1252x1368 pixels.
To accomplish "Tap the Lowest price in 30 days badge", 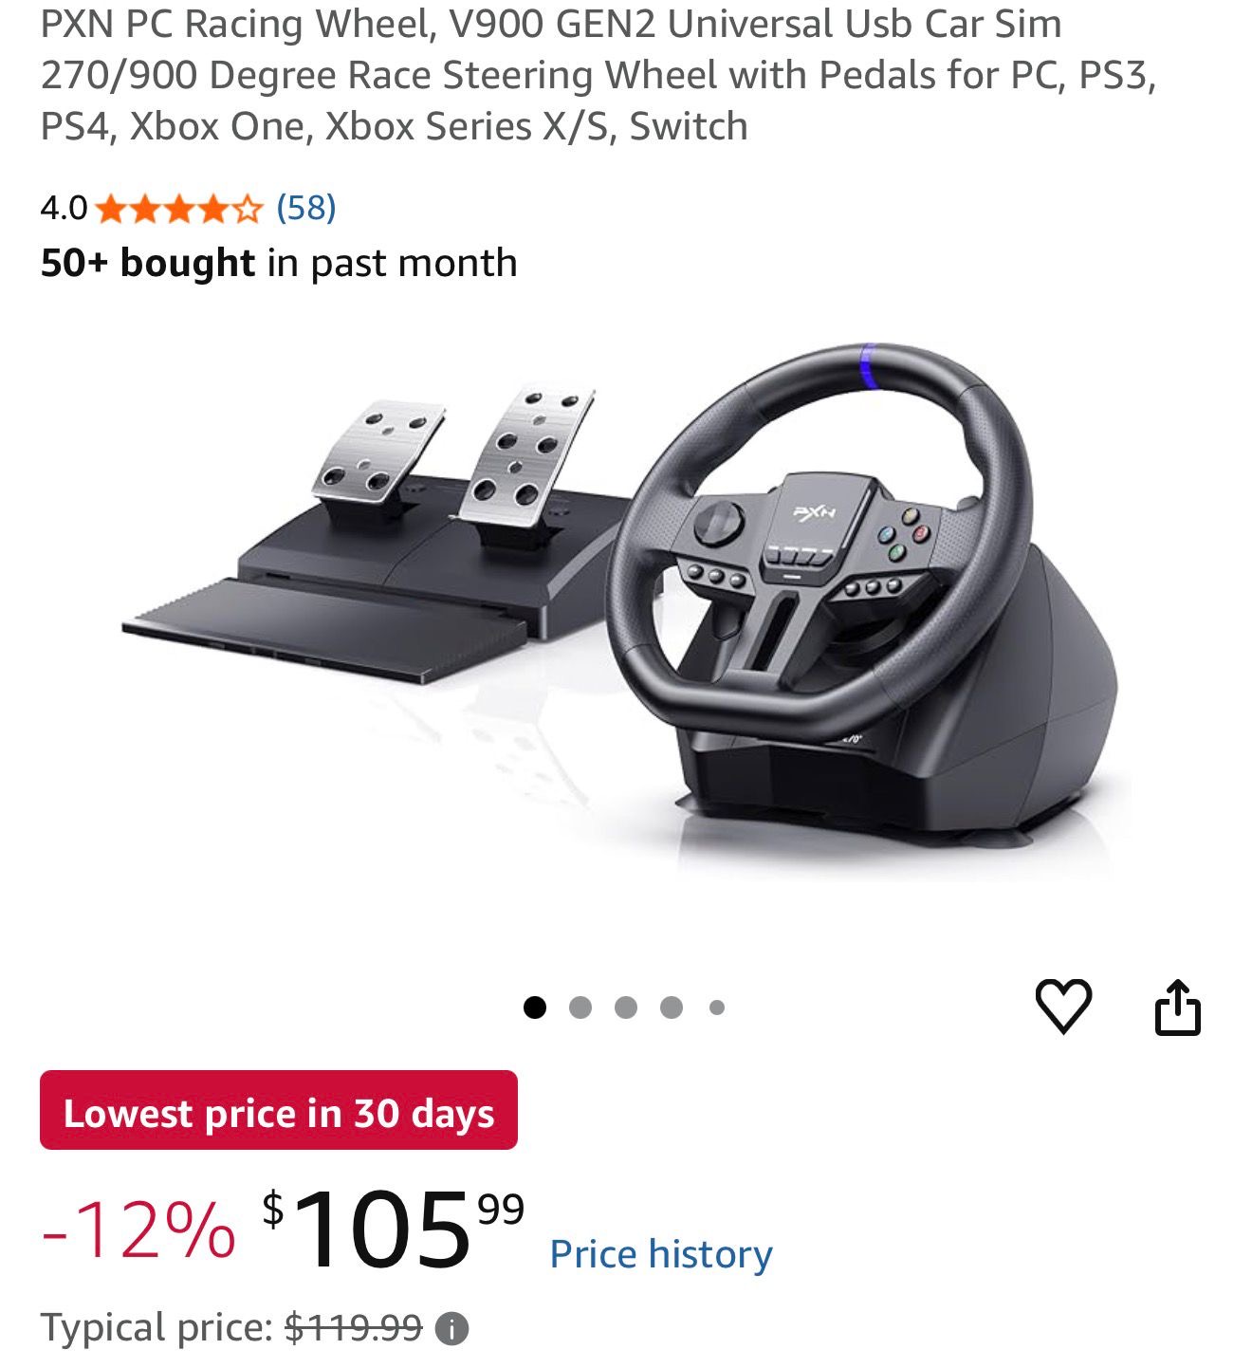I will pos(279,1111).
